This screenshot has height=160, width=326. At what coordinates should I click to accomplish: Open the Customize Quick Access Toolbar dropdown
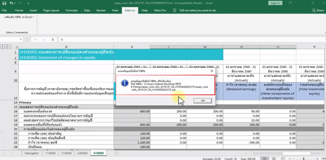click(28, 3)
